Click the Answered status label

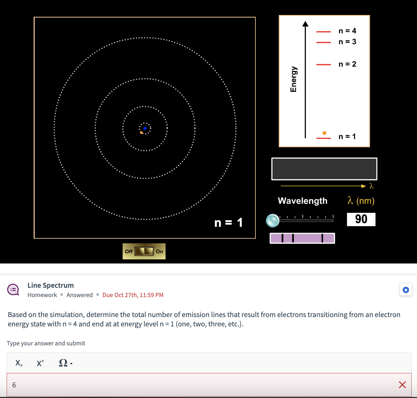80,295
